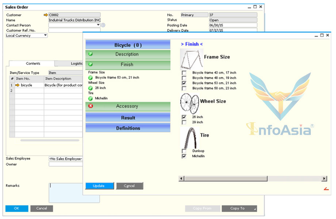The width and height of the screenshot is (336, 219).
Task: Click the orange link arrow beside customer C0002
Action: tap(46, 15)
